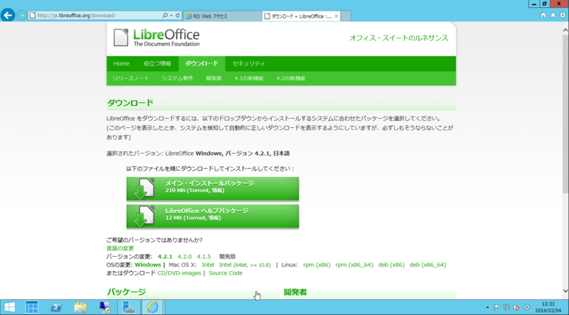Open the server tools icon on taskbar
The height and width of the screenshot is (315, 569).
[129, 307]
